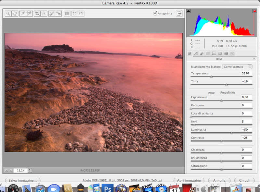
Task: Toggle highlight clipping warning in histogram
Action: [254, 11]
